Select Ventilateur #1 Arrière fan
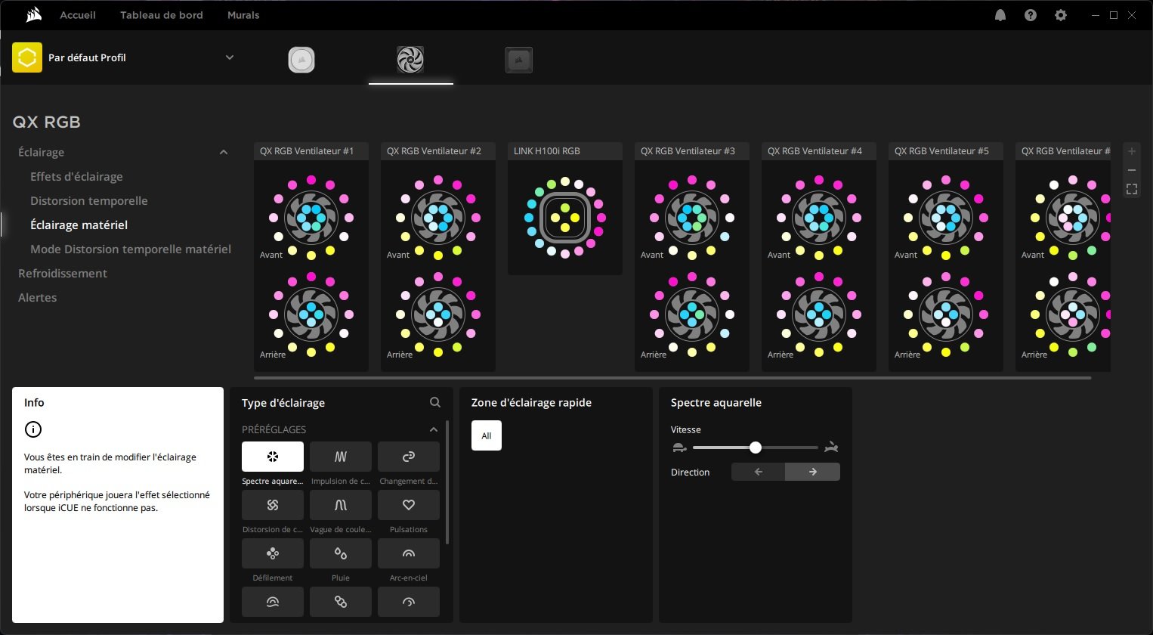The image size is (1153, 635). tap(311, 314)
